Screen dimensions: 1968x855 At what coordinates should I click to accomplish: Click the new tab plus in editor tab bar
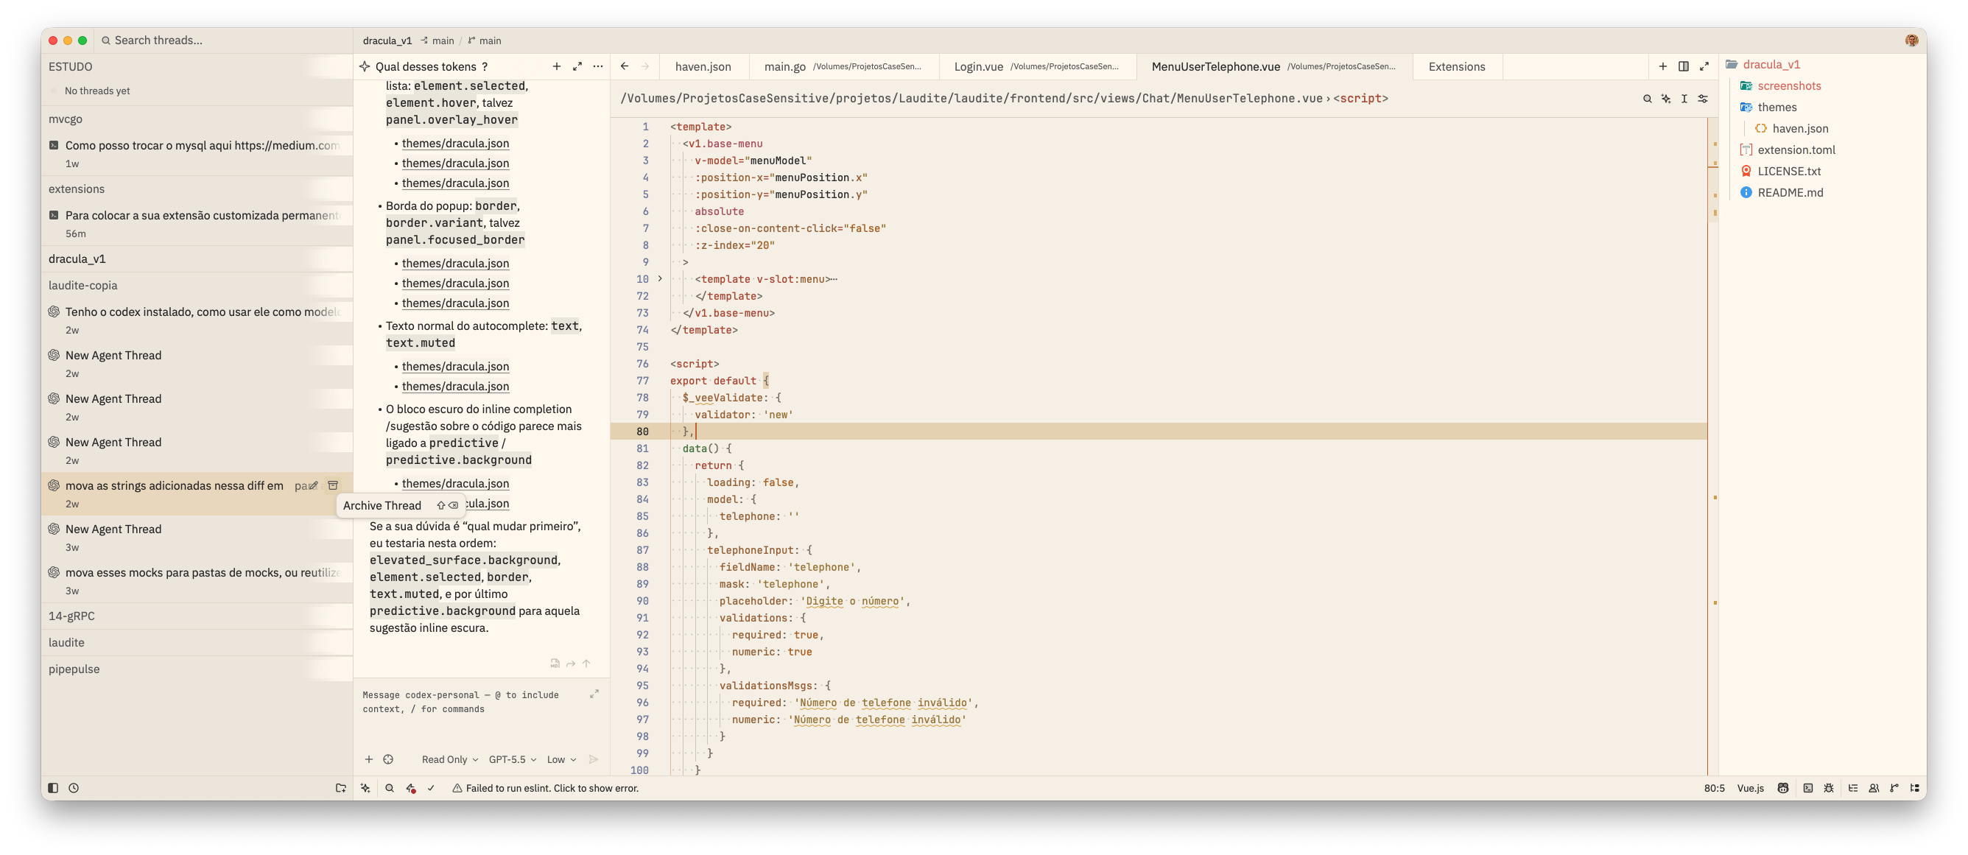pyautogui.click(x=1662, y=66)
